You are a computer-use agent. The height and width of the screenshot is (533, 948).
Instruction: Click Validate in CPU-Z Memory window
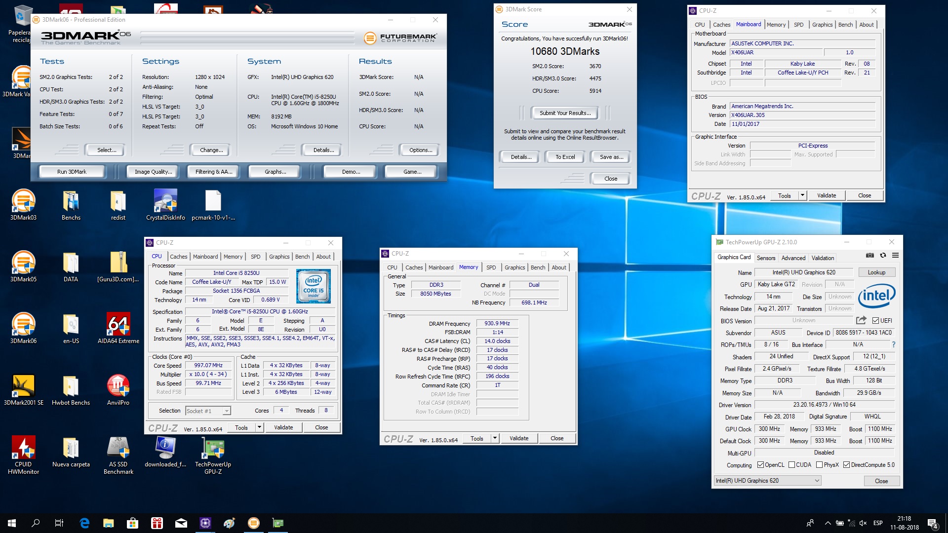pos(519,438)
